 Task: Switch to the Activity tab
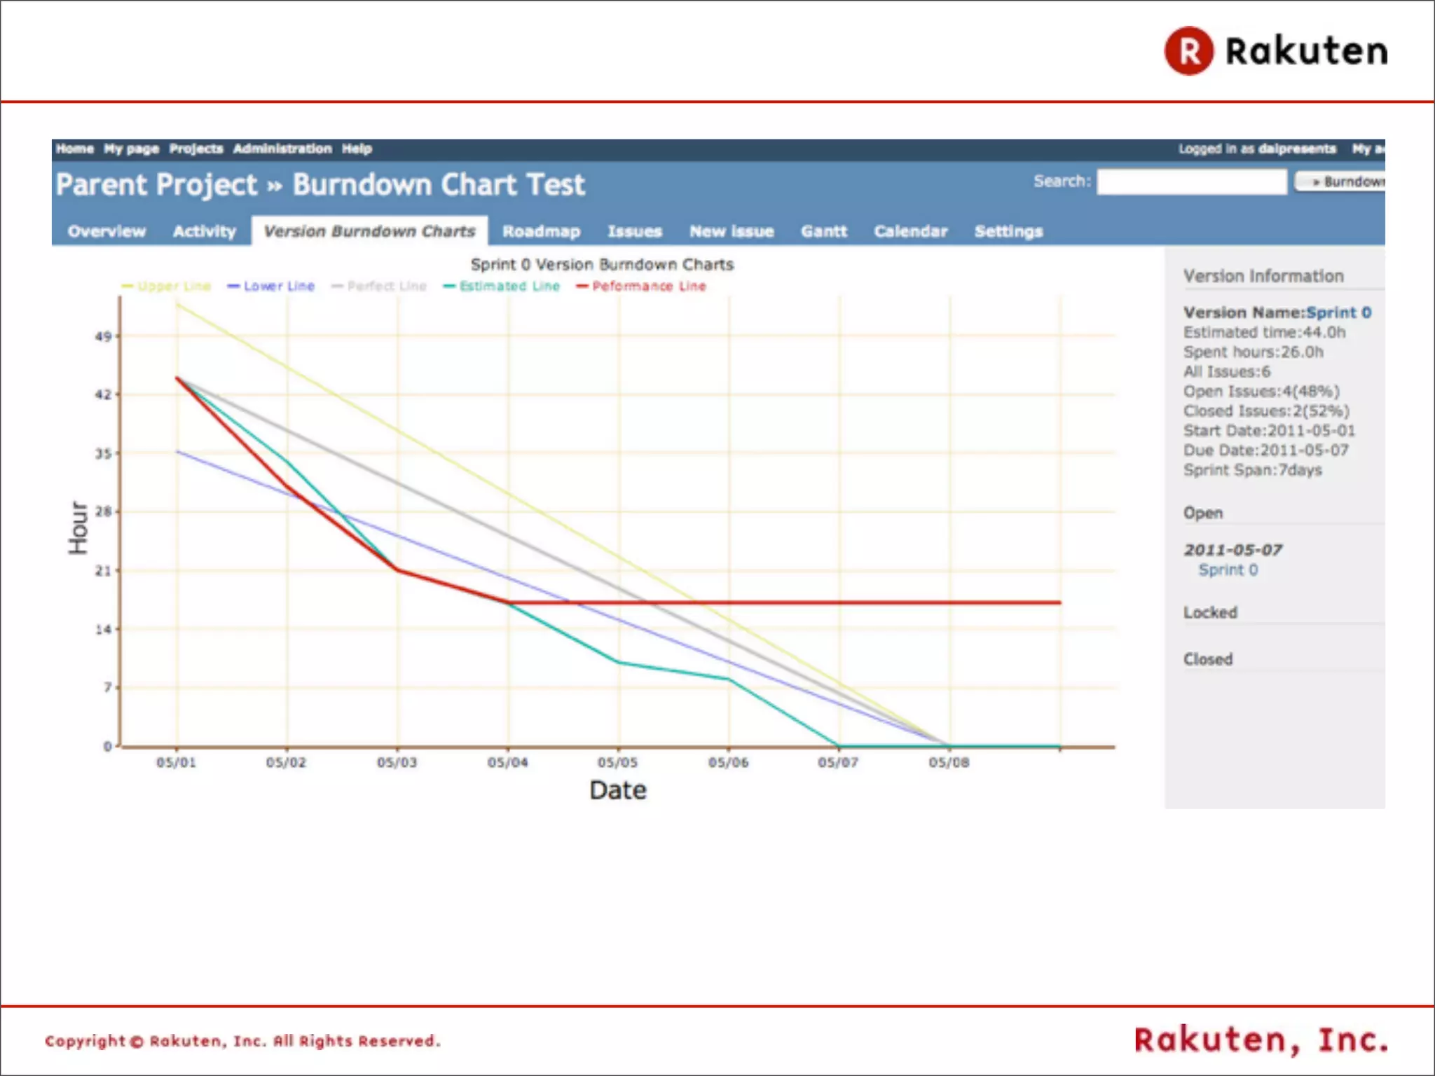point(204,231)
